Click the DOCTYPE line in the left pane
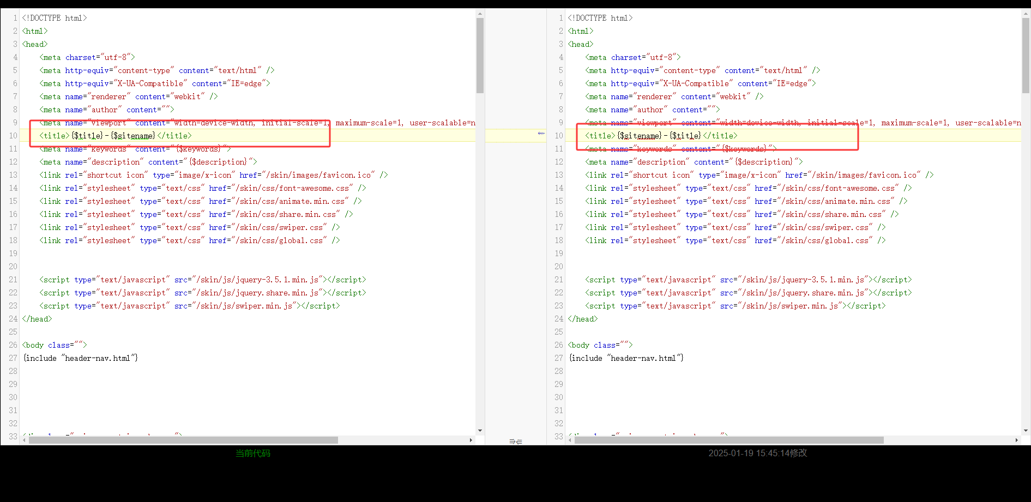The image size is (1031, 502). (55, 18)
